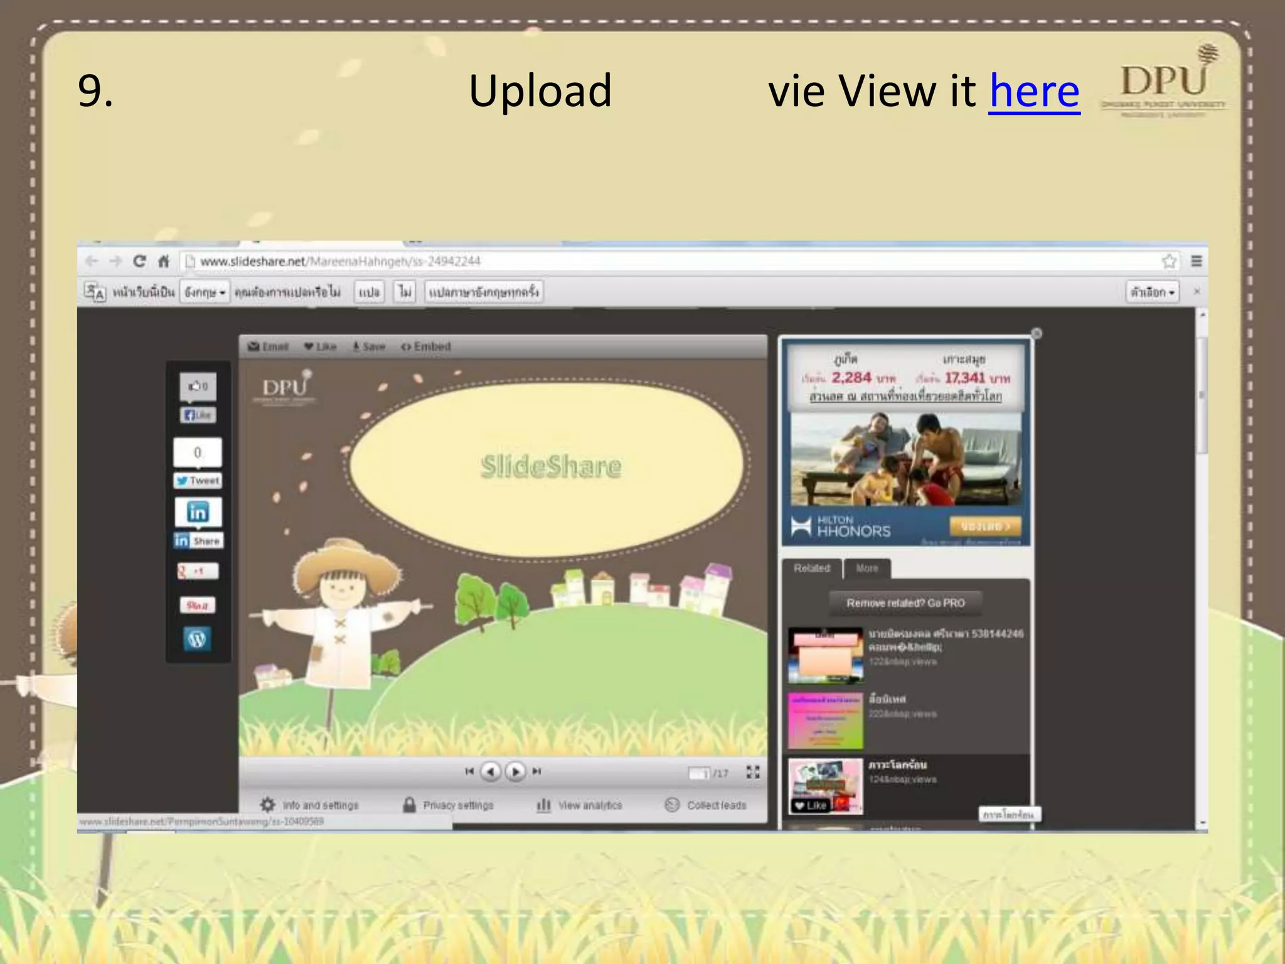The image size is (1285, 964).
Task: Open the browser home icon
Action: click(x=164, y=261)
